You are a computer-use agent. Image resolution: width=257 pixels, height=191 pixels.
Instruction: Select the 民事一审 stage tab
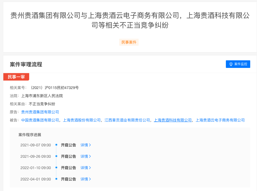pos(16,77)
